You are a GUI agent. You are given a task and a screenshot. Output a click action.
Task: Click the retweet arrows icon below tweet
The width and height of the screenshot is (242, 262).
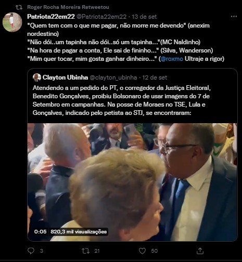(x=85, y=251)
